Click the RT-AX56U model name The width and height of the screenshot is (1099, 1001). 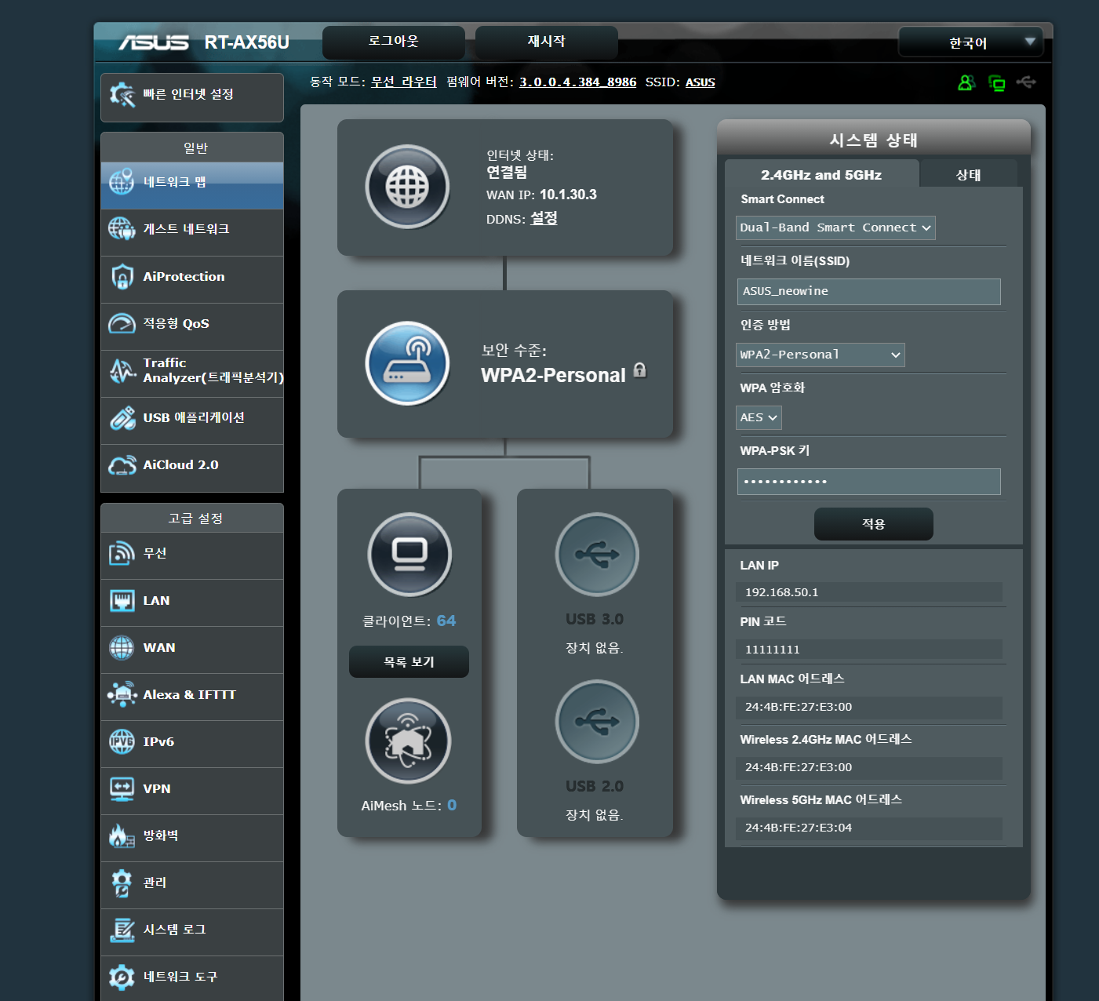pos(247,42)
